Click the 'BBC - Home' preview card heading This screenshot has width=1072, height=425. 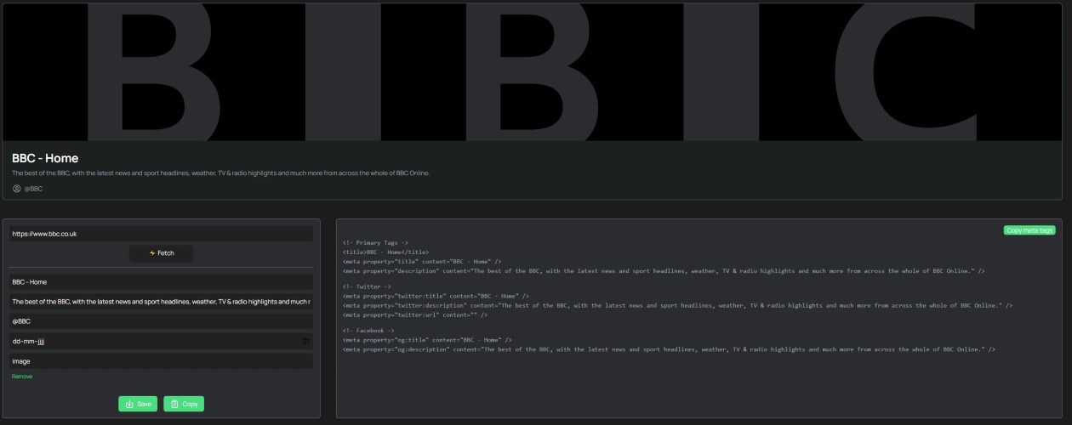click(x=45, y=158)
